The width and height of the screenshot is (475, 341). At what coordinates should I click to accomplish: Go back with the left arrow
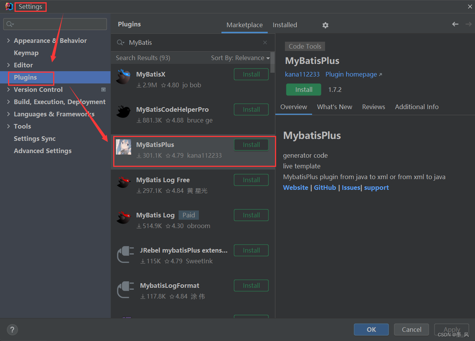click(455, 24)
